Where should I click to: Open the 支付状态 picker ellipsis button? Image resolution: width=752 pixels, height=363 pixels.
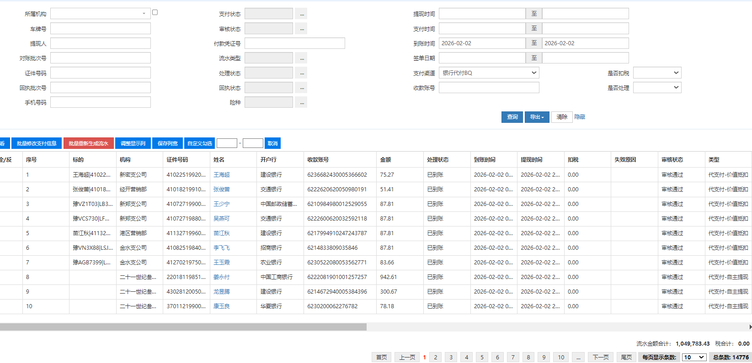[x=301, y=14]
